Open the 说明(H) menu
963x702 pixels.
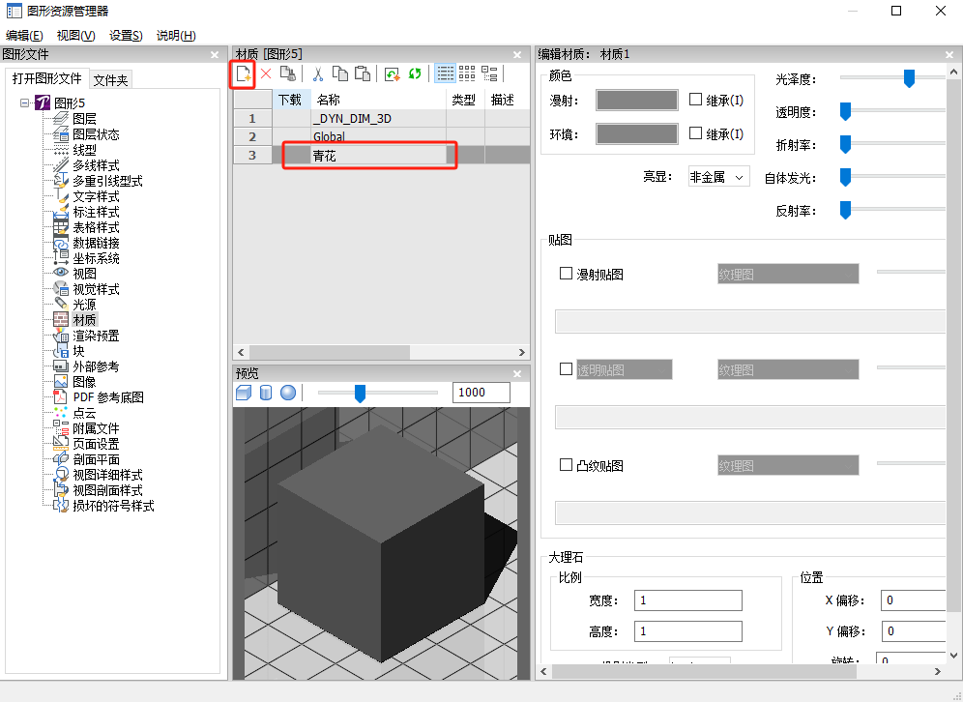pyautogui.click(x=176, y=36)
